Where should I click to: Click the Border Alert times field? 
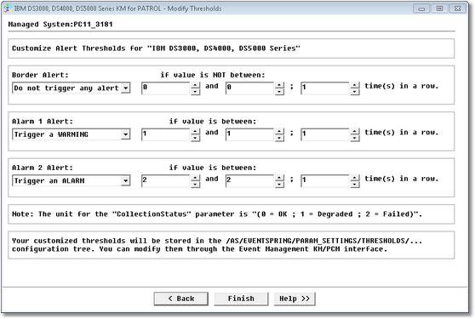325,88
